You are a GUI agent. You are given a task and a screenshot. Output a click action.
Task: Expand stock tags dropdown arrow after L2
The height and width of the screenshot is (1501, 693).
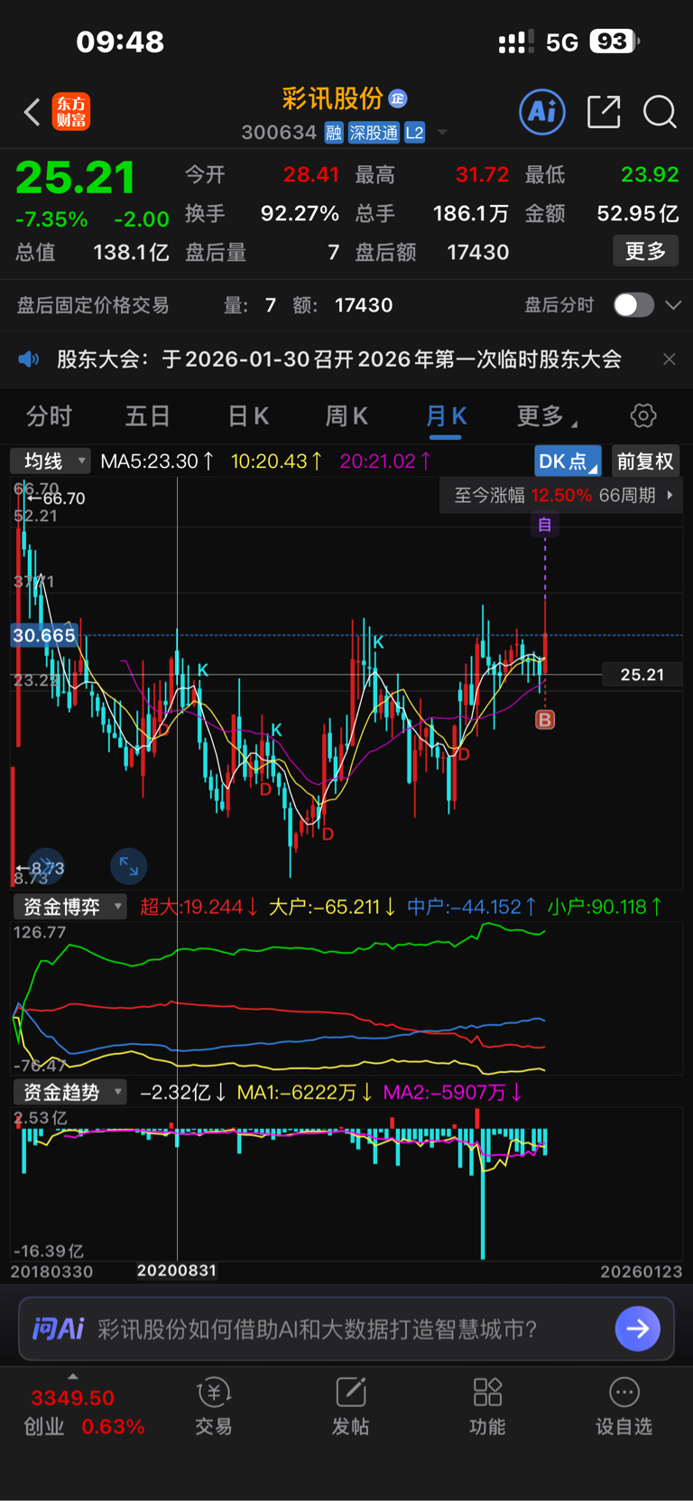click(442, 133)
